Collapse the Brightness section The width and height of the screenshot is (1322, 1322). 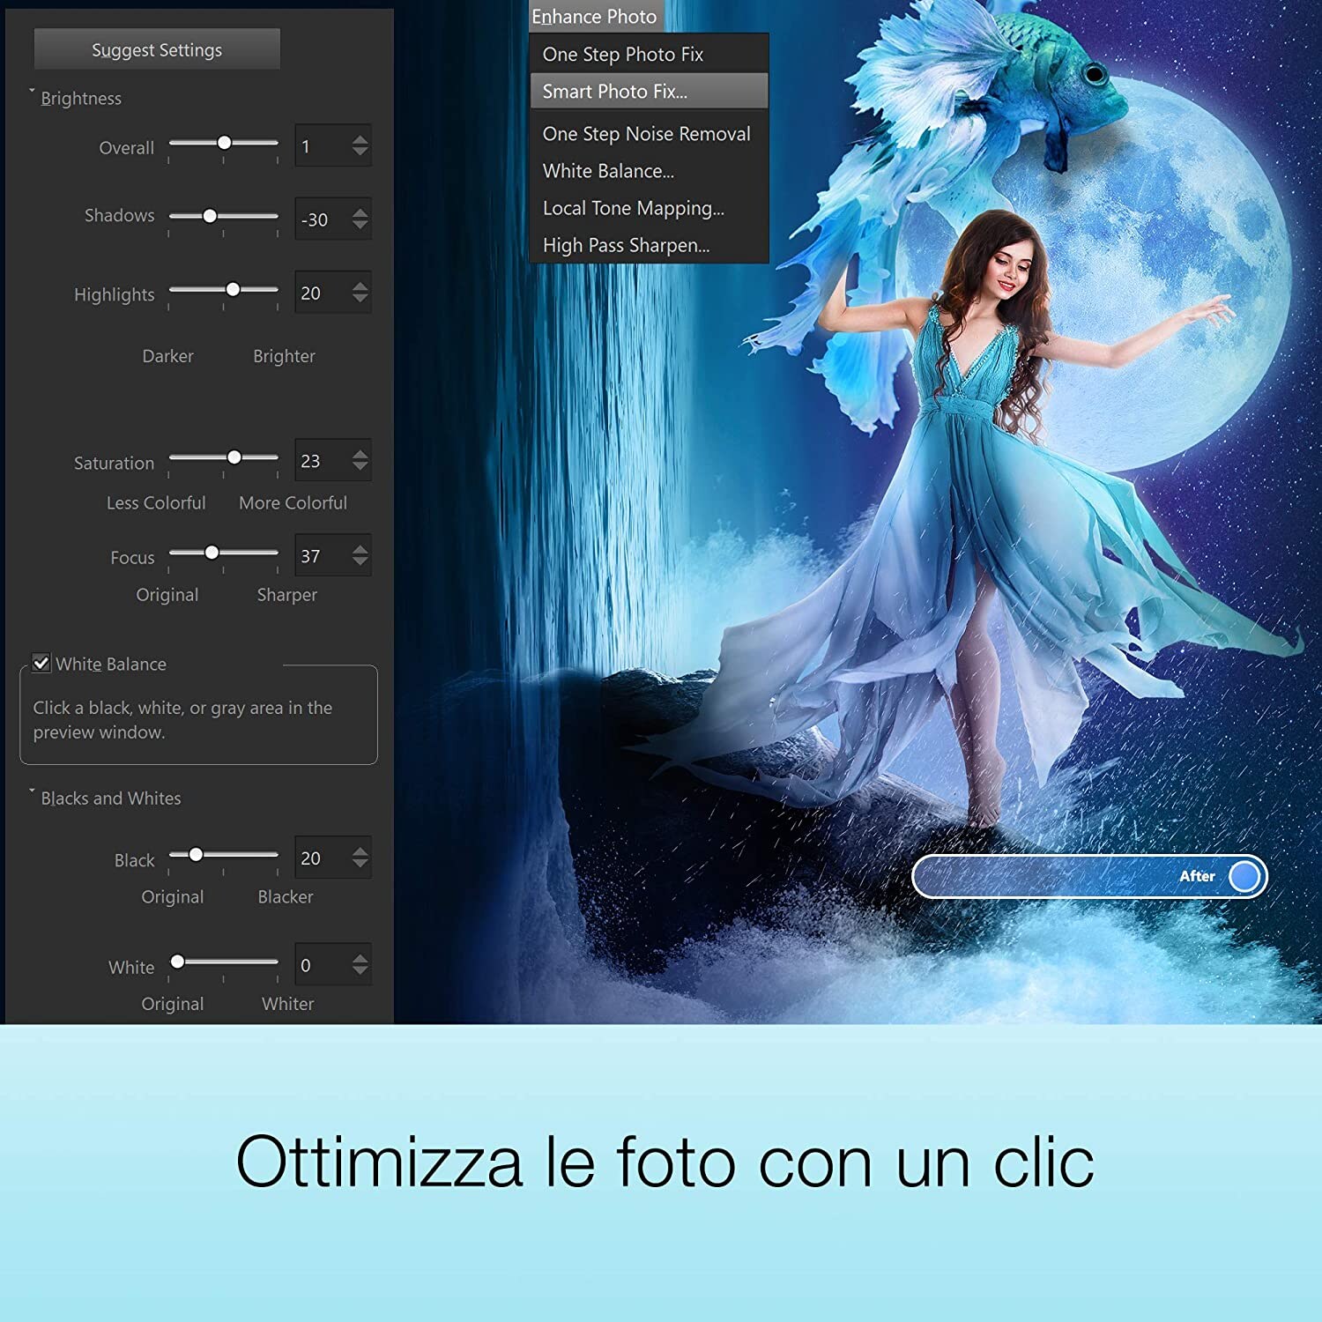click(x=33, y=91)
